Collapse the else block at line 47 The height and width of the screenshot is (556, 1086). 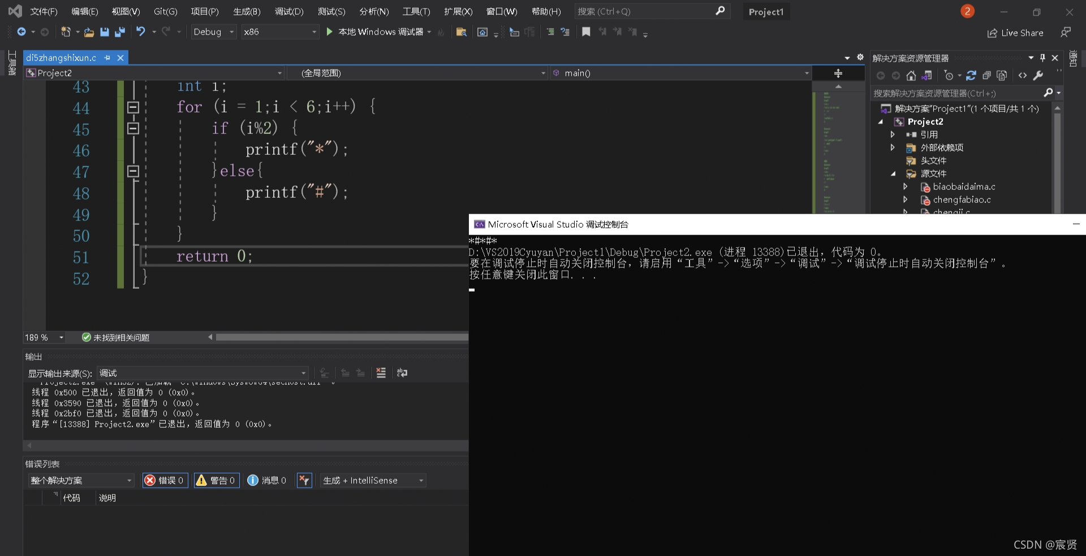pos(133,171)
